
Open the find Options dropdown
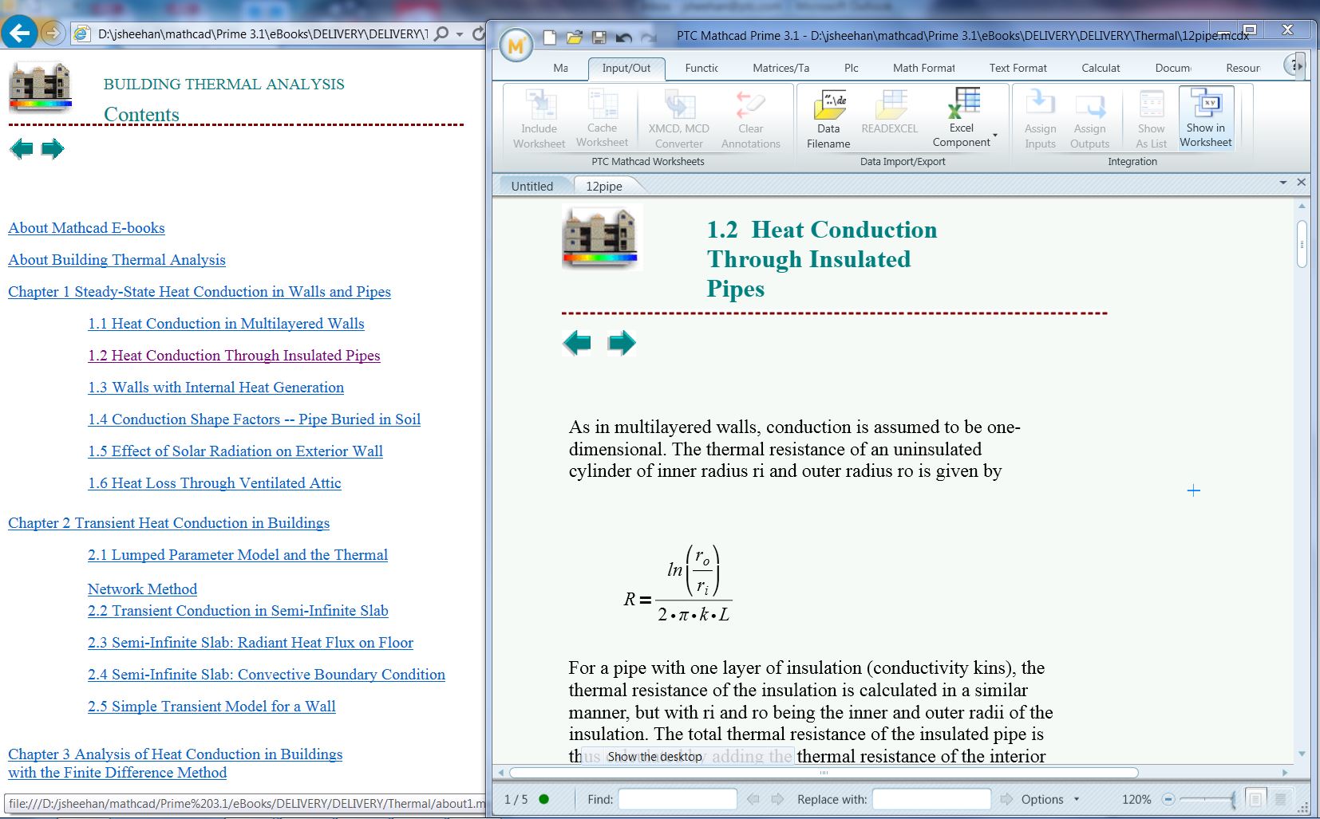coord(1049,799)
